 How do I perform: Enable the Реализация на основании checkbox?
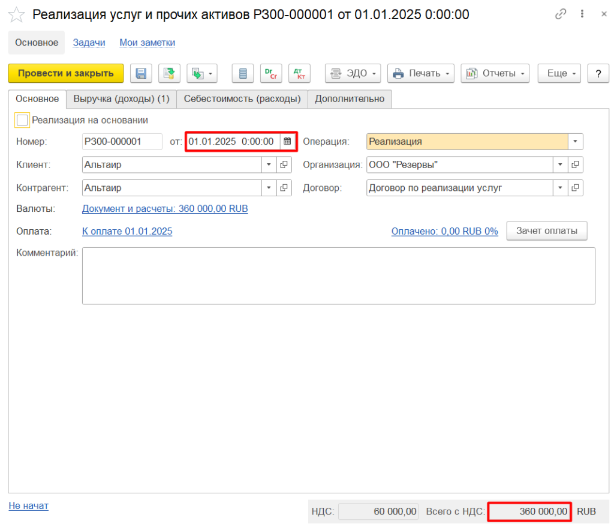tap(22, 120)
